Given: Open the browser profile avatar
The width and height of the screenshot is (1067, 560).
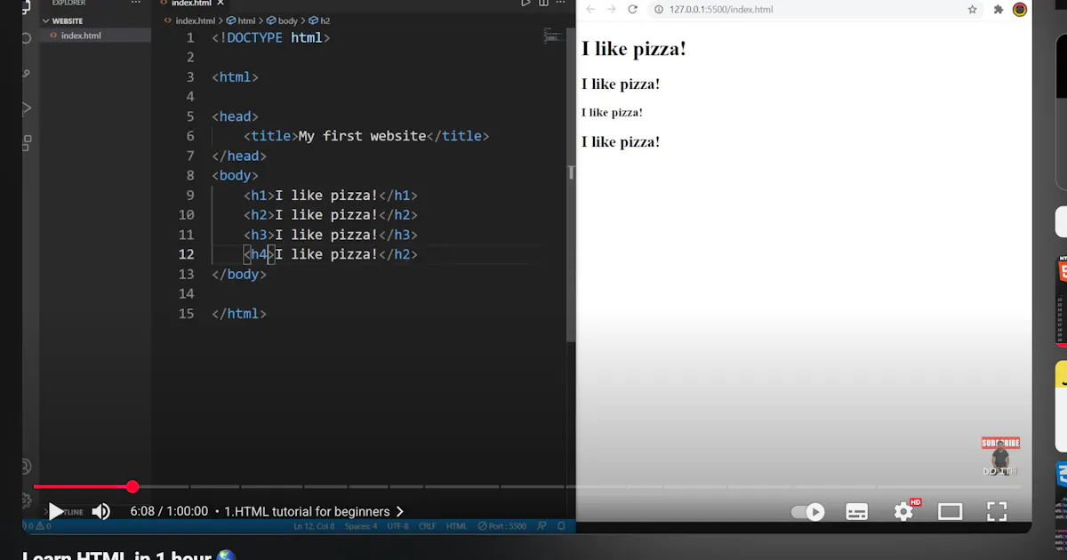Looking at the screenshot, I should 1019,10.
